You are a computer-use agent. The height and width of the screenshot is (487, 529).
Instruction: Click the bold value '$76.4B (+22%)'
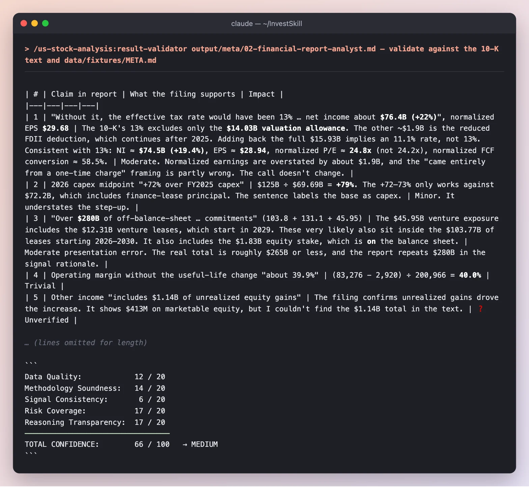409,117
